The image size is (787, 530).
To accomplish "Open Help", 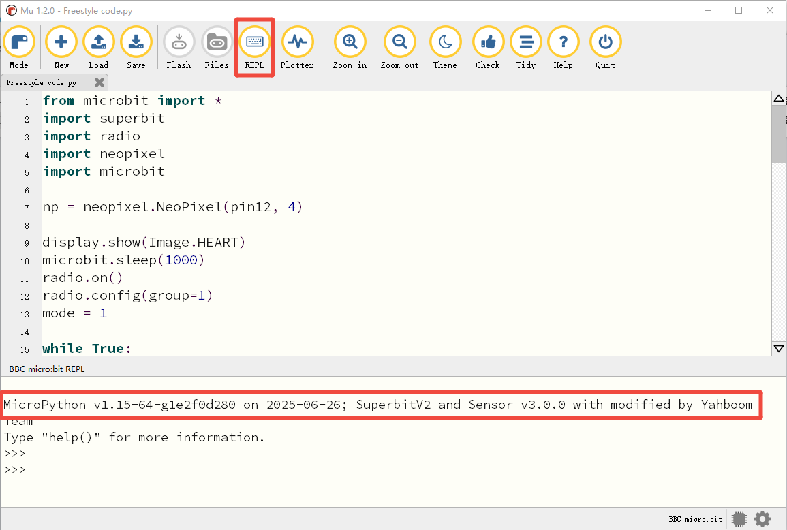I will click(x=563, y=48).
